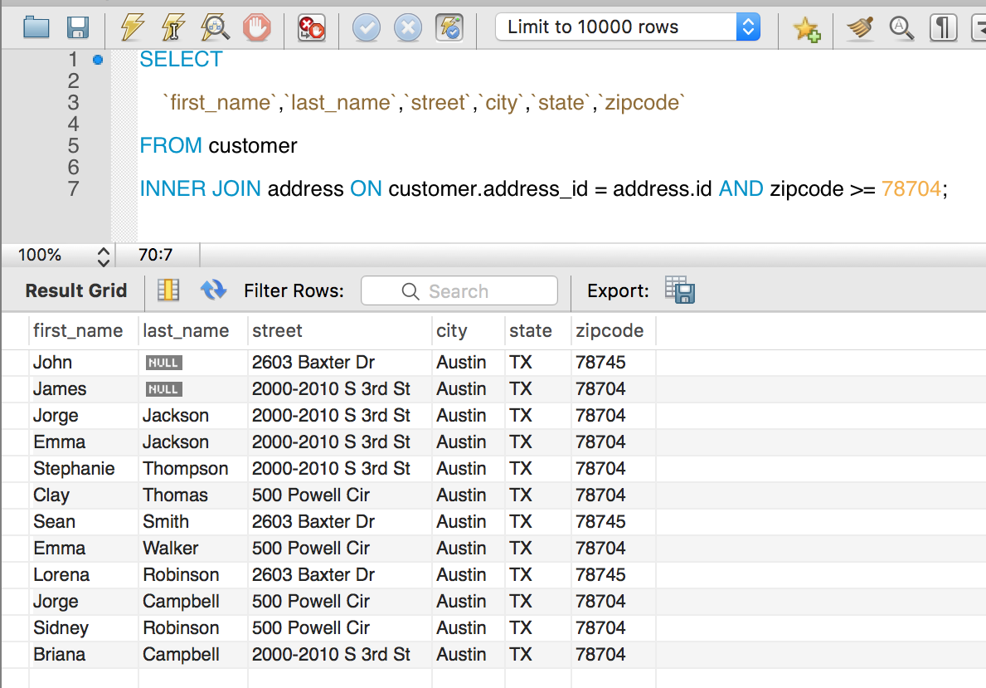Run EXPLAIN with lightning magnifier icon
The width and height of the screenshot is (986, 688).
[x=215, y=27]
